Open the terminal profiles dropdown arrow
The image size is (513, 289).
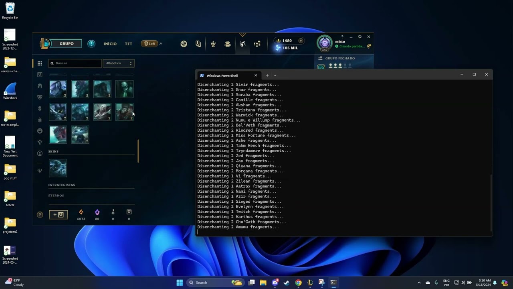(275, 75)
